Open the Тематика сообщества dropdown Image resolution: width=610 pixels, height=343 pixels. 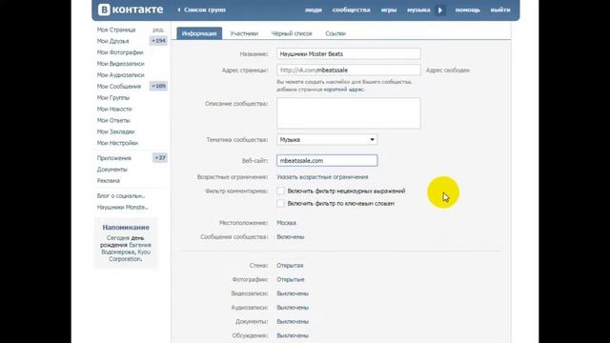click(327, 140)
